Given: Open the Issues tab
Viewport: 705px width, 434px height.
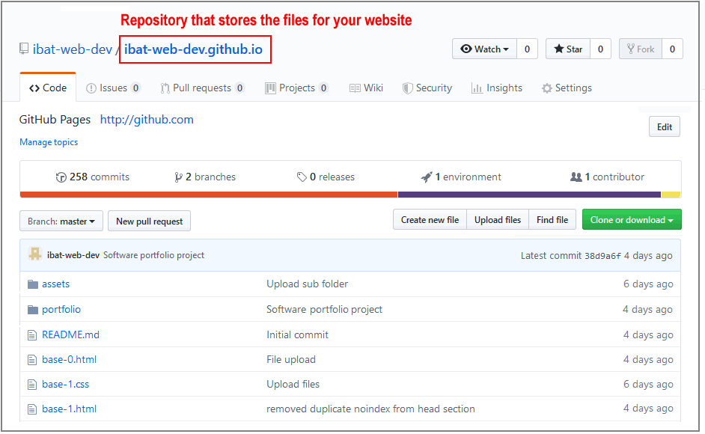Looking at the screenshot, I should coord(113,88).
